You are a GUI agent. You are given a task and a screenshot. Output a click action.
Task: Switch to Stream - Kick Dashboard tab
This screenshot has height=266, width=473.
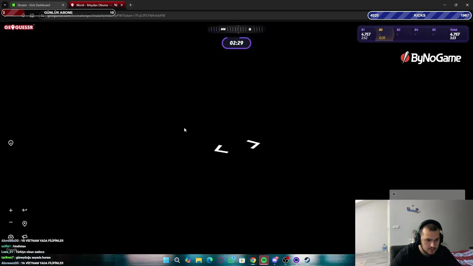click(34, 5)
